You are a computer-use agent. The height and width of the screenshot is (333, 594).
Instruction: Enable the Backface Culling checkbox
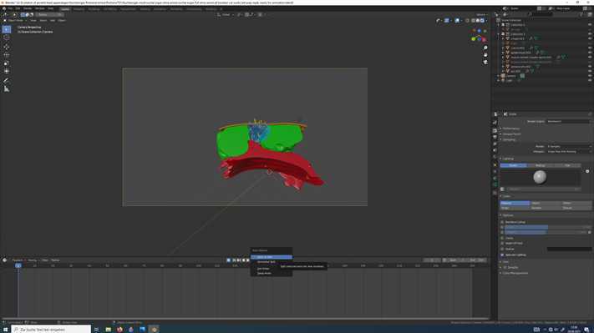tap(502, 222)
